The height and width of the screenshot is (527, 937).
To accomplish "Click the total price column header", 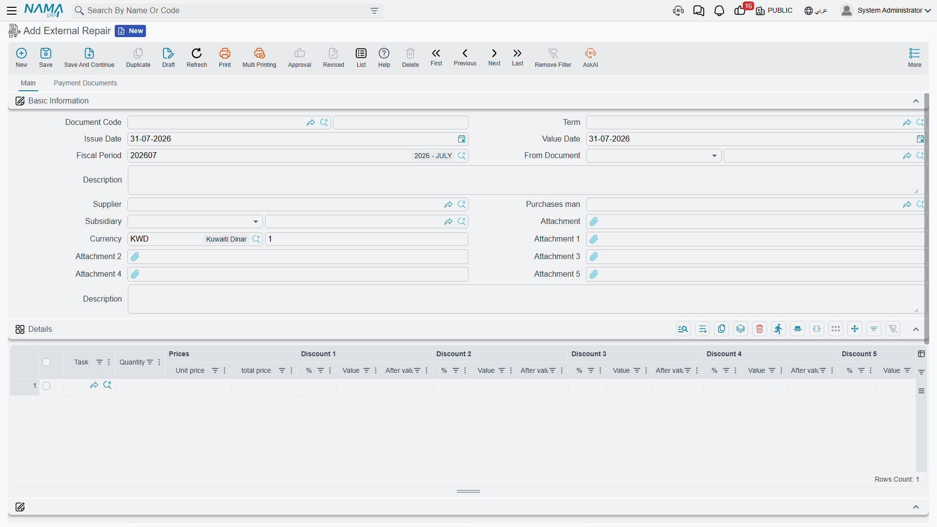I will [256, 370].
